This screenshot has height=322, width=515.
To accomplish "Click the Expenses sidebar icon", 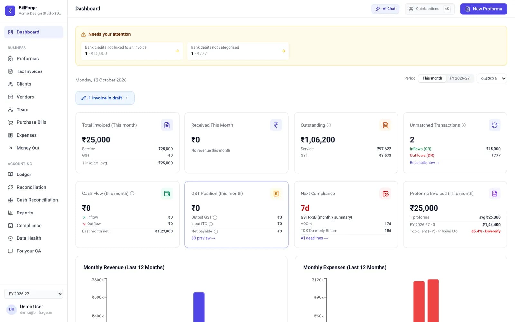I will coord(10,135).
